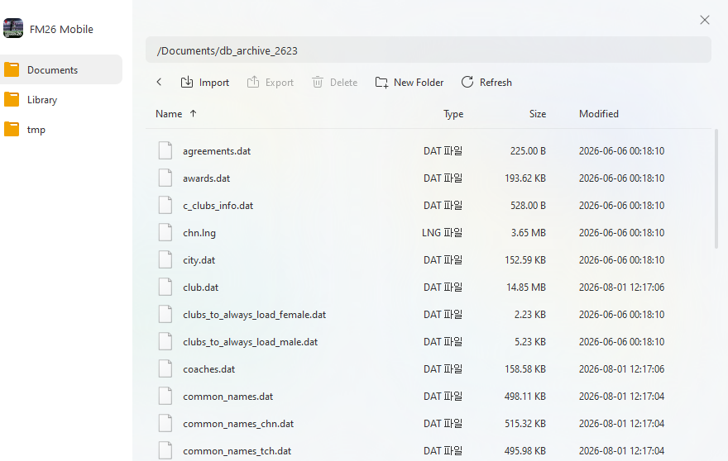Viewport: 728px width, 461px height.
Task: Sort by the Name column header
Action: [169, 114]
